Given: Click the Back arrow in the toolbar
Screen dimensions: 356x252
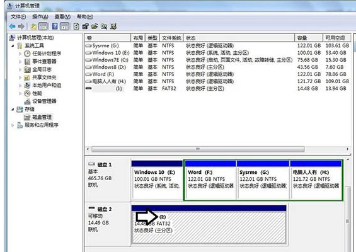Looking at the screenshot, I should [12, 26].
